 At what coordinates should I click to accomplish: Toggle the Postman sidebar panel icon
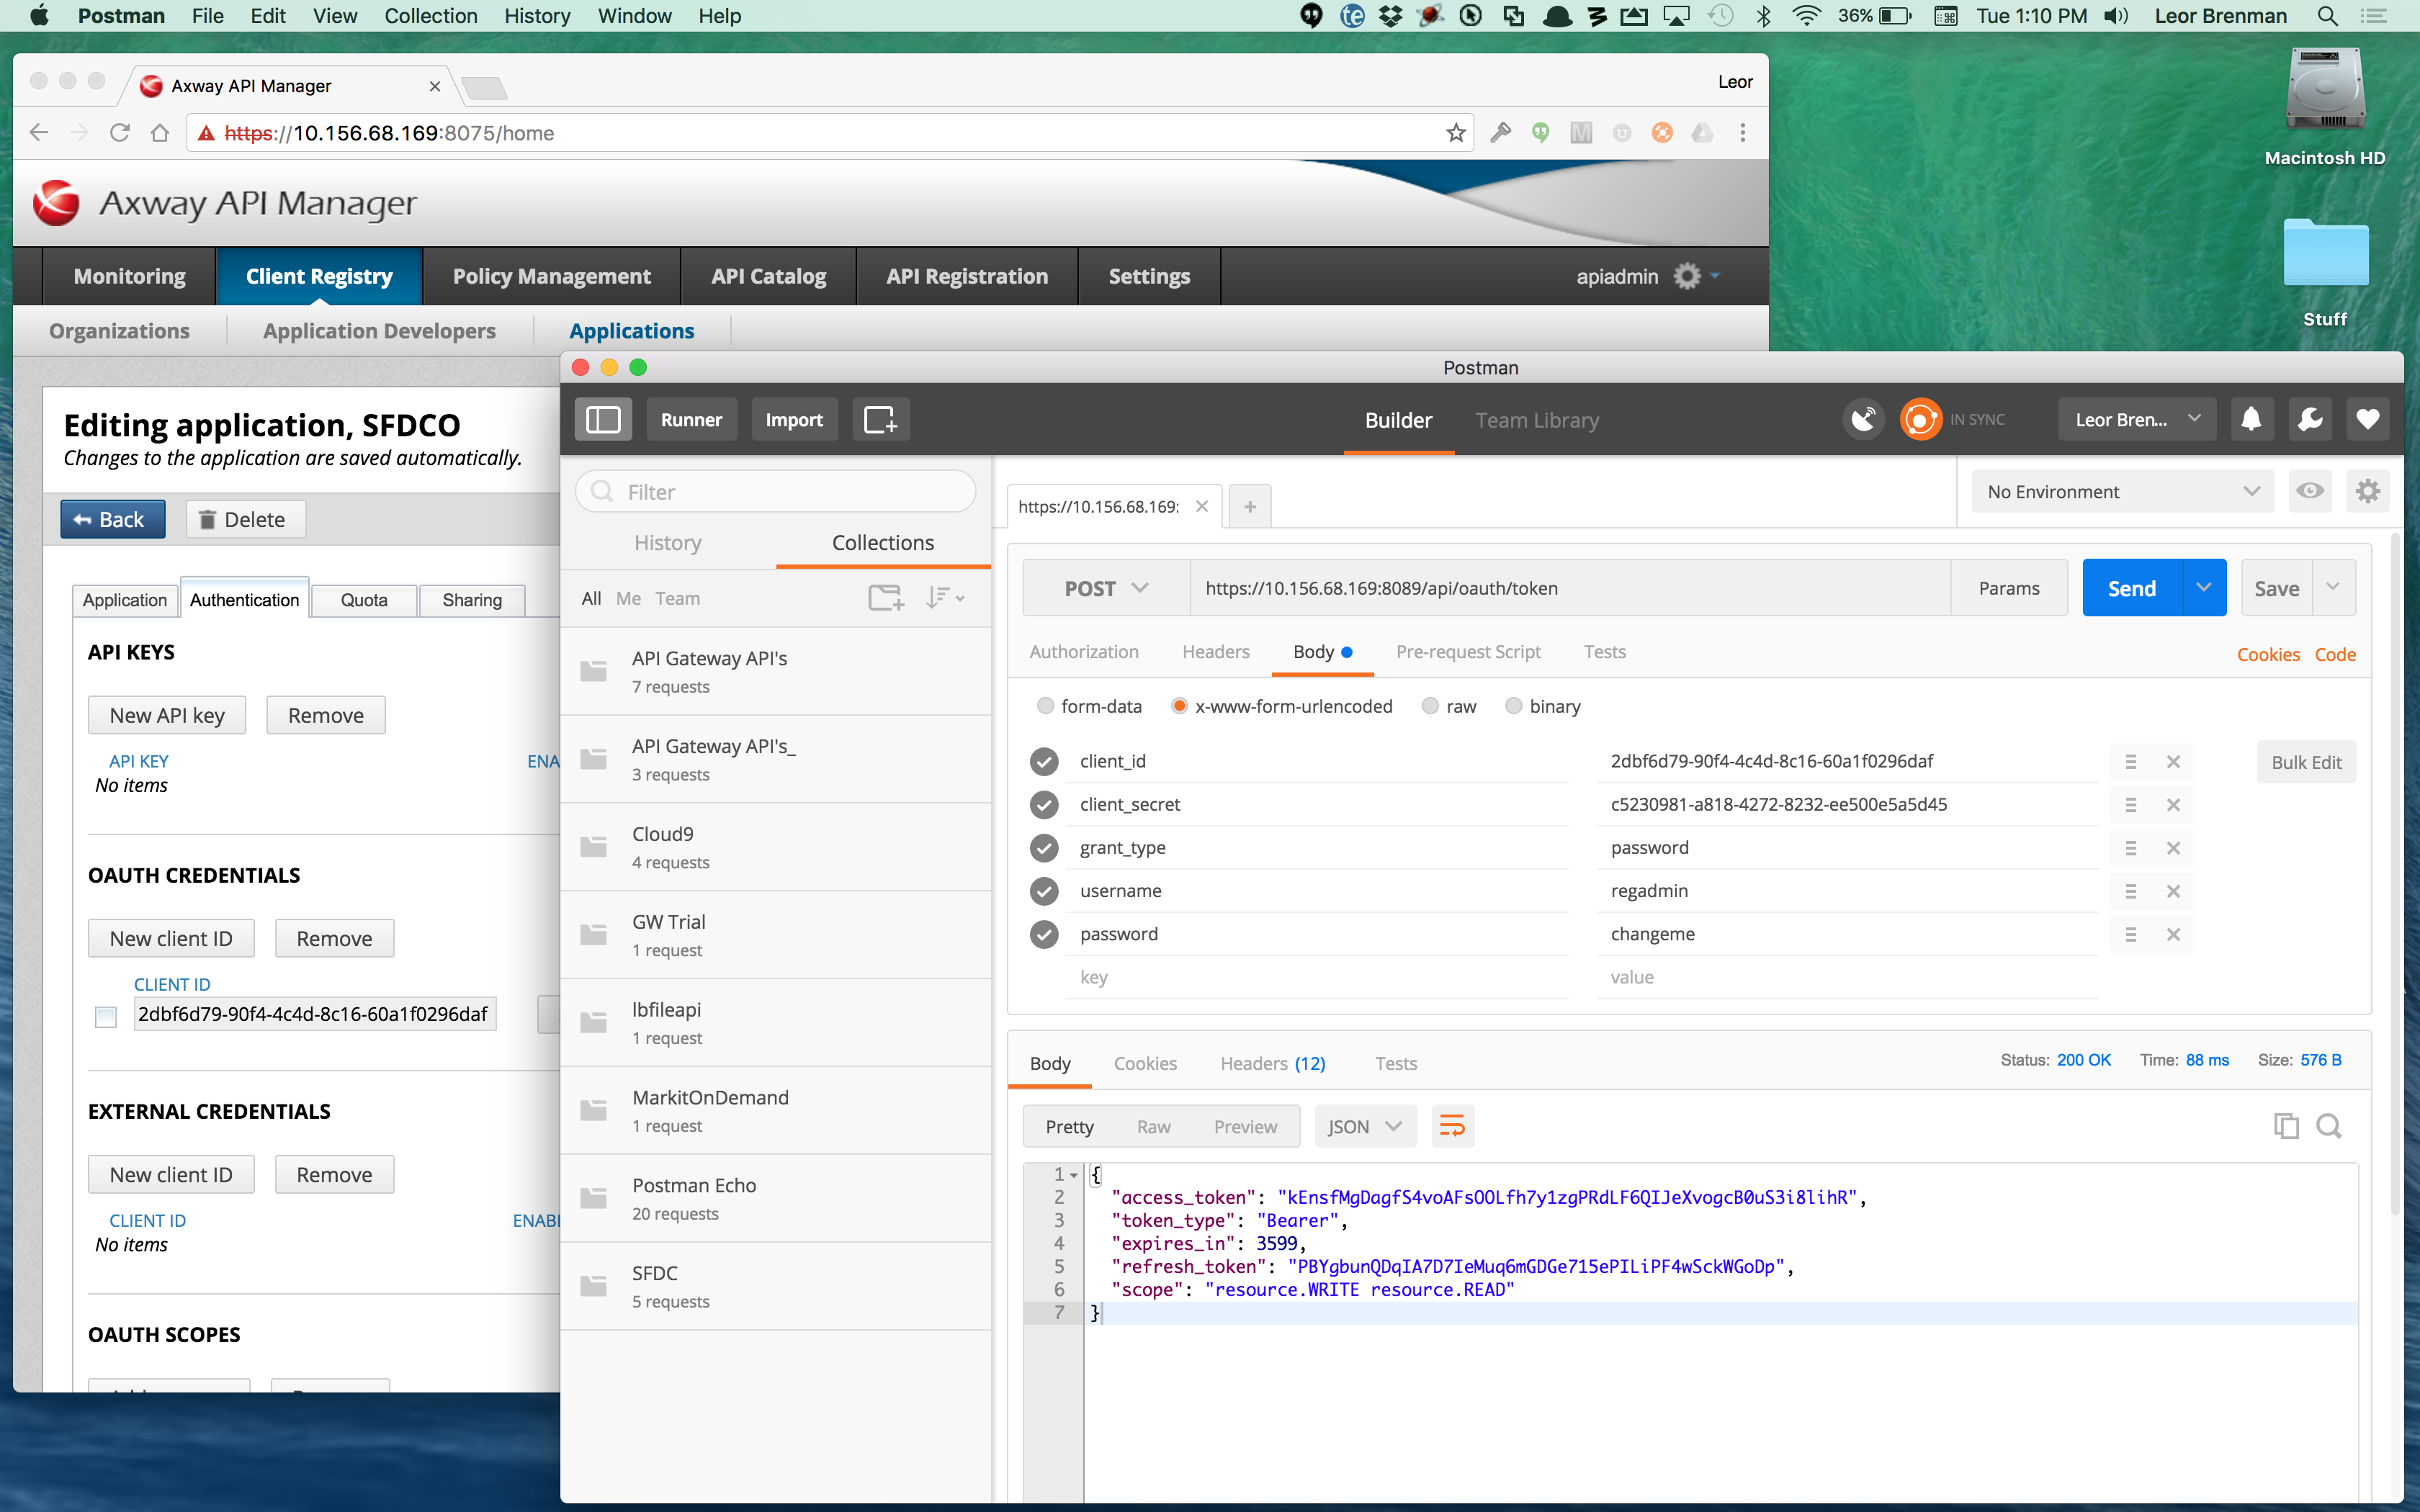point(602,419)
